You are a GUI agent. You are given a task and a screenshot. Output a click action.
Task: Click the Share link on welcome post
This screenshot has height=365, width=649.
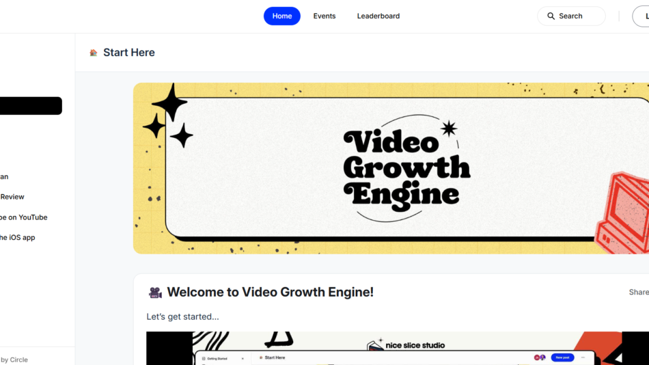pyautogui.click(x=639, y=292)
